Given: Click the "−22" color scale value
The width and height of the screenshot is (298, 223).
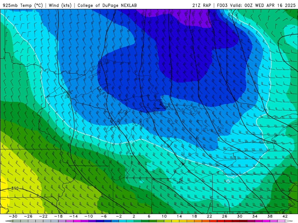Looking at the screenshot, I should [43, 216].
